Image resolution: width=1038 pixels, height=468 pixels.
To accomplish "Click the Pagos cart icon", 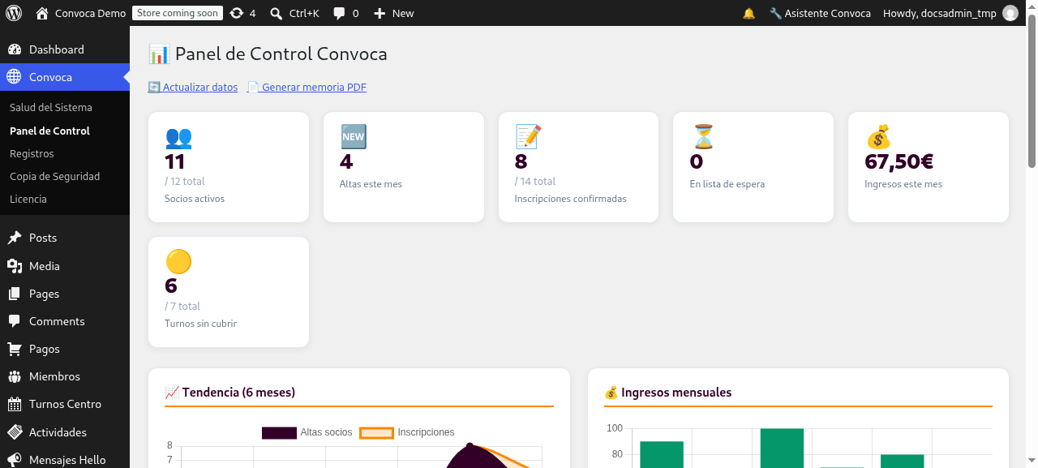I will click(x=15, y=349).
